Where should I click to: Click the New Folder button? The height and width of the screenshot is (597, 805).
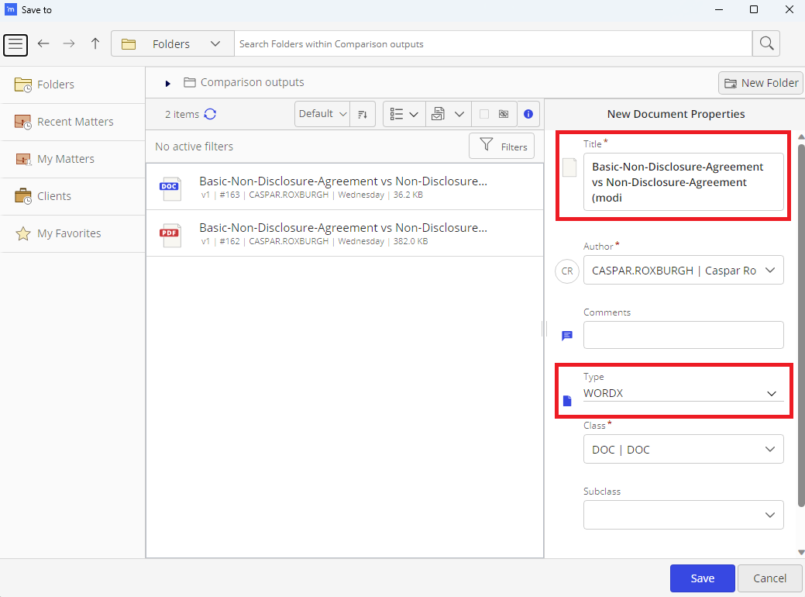coord(760,82)
